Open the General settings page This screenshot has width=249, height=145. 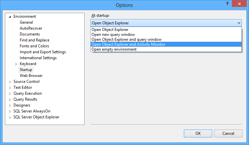26,22
